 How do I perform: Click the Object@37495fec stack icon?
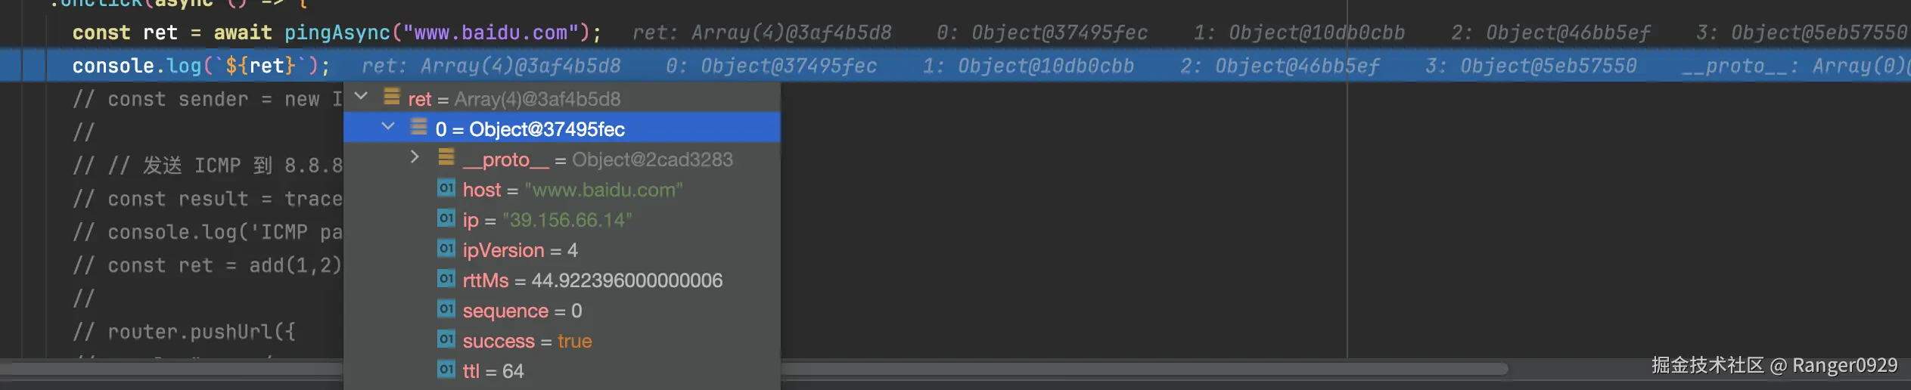[x=419, y=126]
